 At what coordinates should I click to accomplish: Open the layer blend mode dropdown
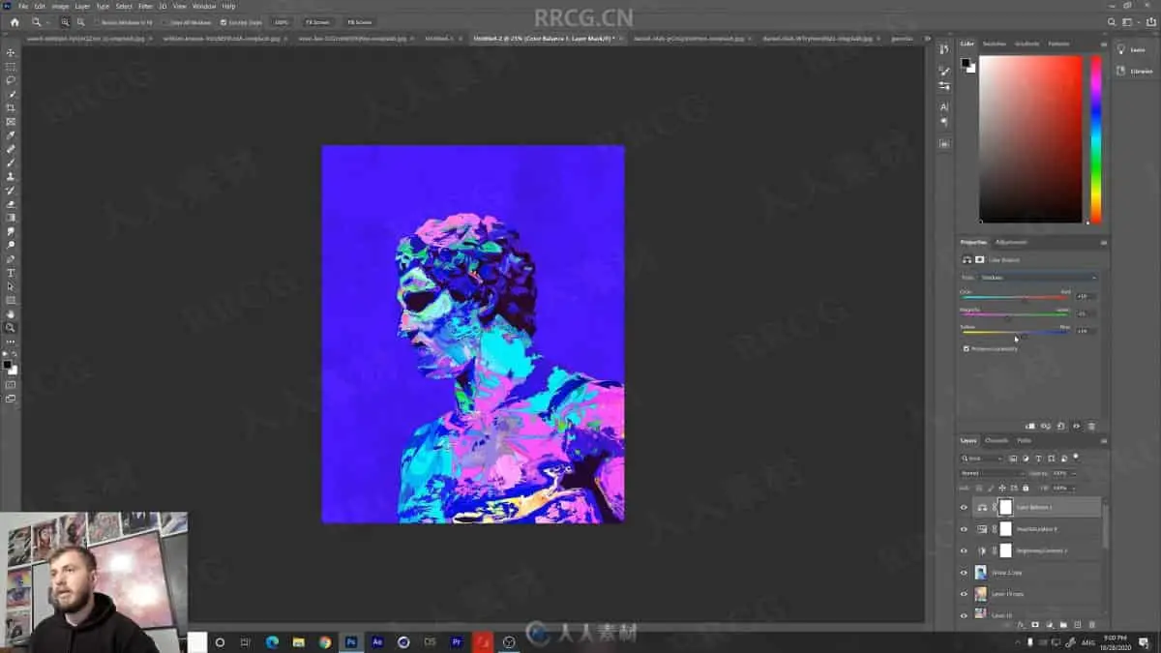(992, 473)
